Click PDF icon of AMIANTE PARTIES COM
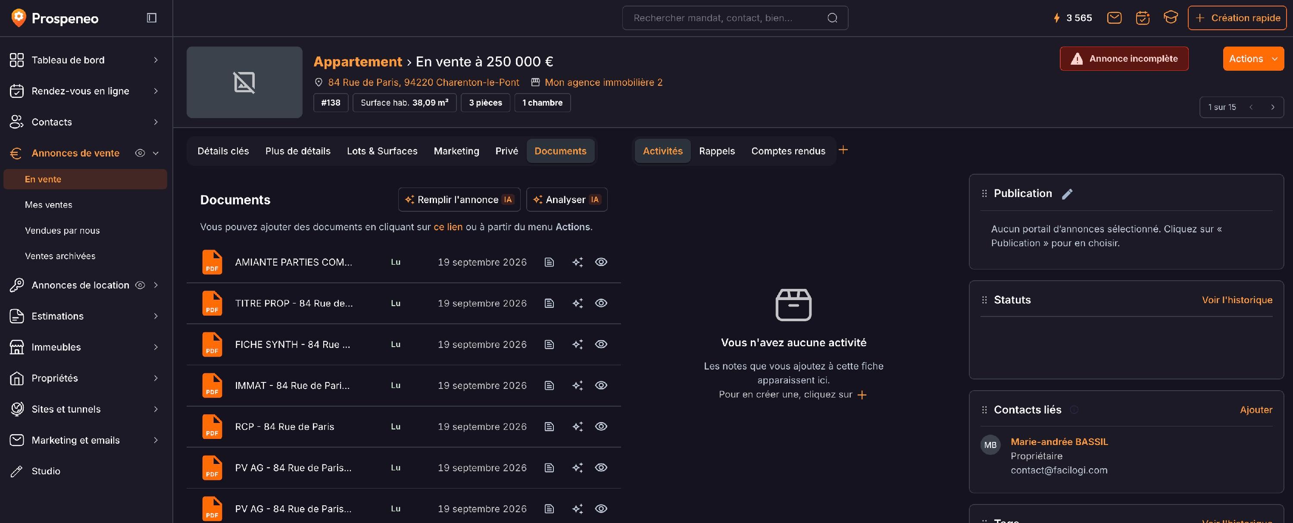The height and width of the screenshot is (523, 1293). (212, 262)
